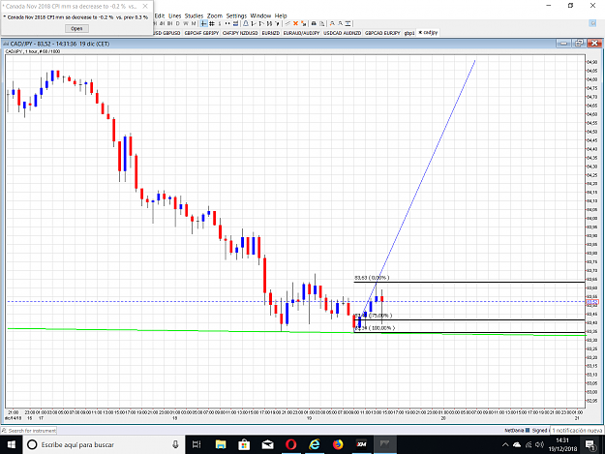Restore the CAD/JPY chart inner window
The height and width of the screenshot is (454, 605).
[x=579, y=44]
